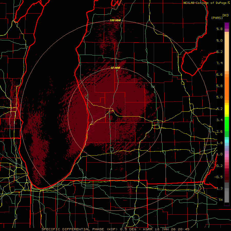Pick the gray segment at color bar bottom
The image size is (231, 231).
tap(227, 197)
